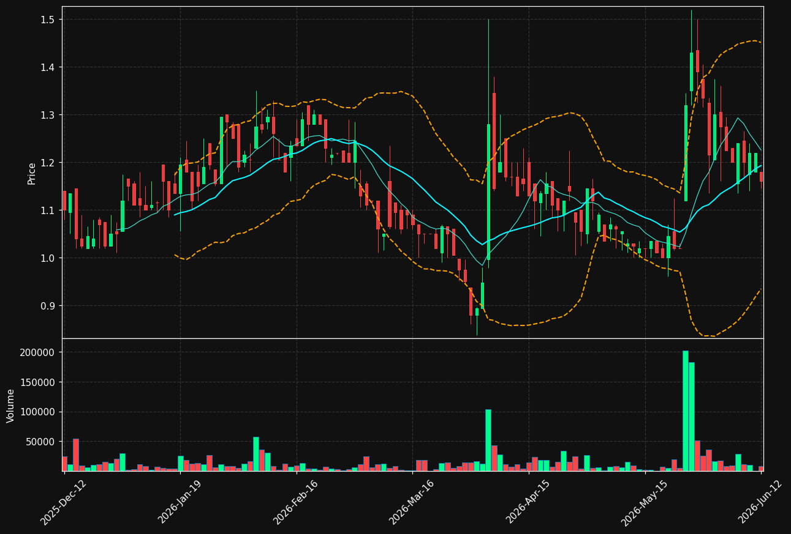Screen dimensions: 791x534
Task: Click the 150000 volume axis value
Action: coord(38,382)
